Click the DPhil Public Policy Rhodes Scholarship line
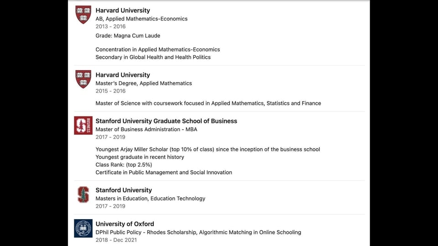The width and height of the screenshot is (438, 246). pos(198,232)
